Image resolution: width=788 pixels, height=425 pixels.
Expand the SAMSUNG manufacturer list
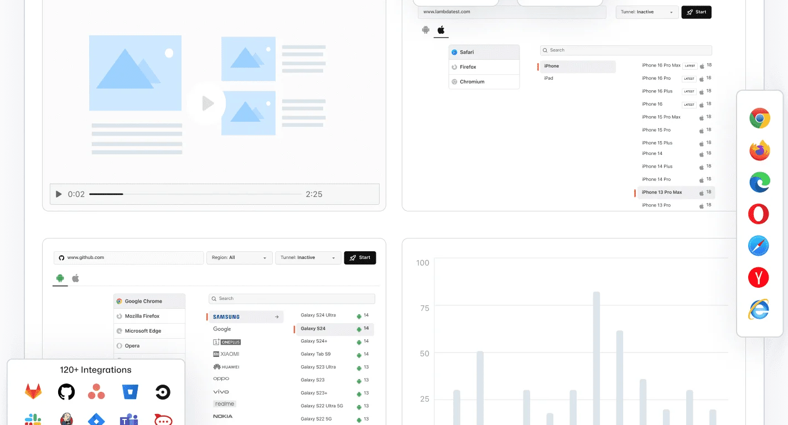coord(245,316)
